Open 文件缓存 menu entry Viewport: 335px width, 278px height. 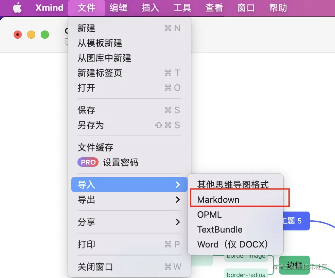(129, 147)
